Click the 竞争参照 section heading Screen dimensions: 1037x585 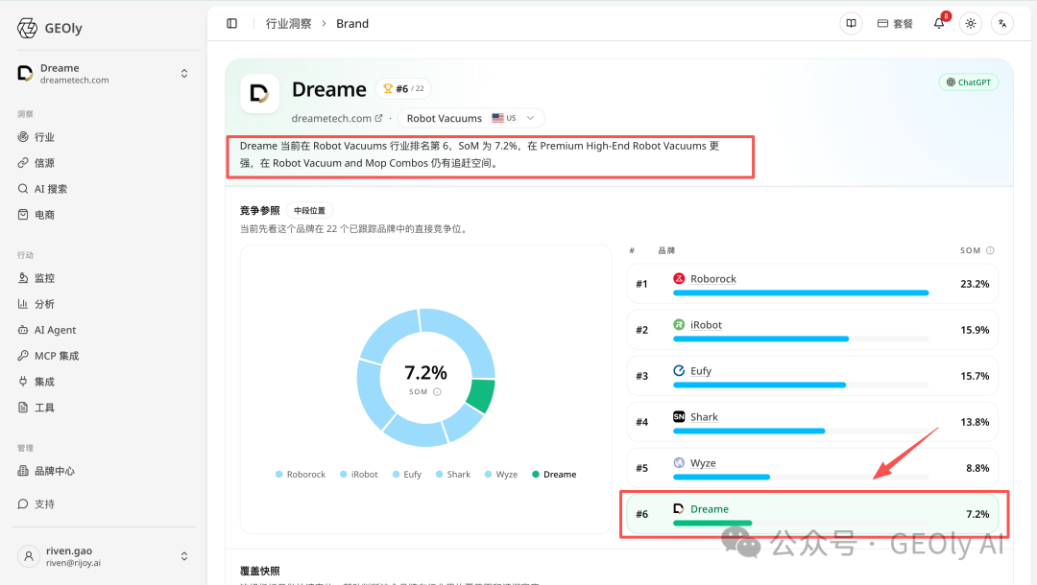[260, 211]
